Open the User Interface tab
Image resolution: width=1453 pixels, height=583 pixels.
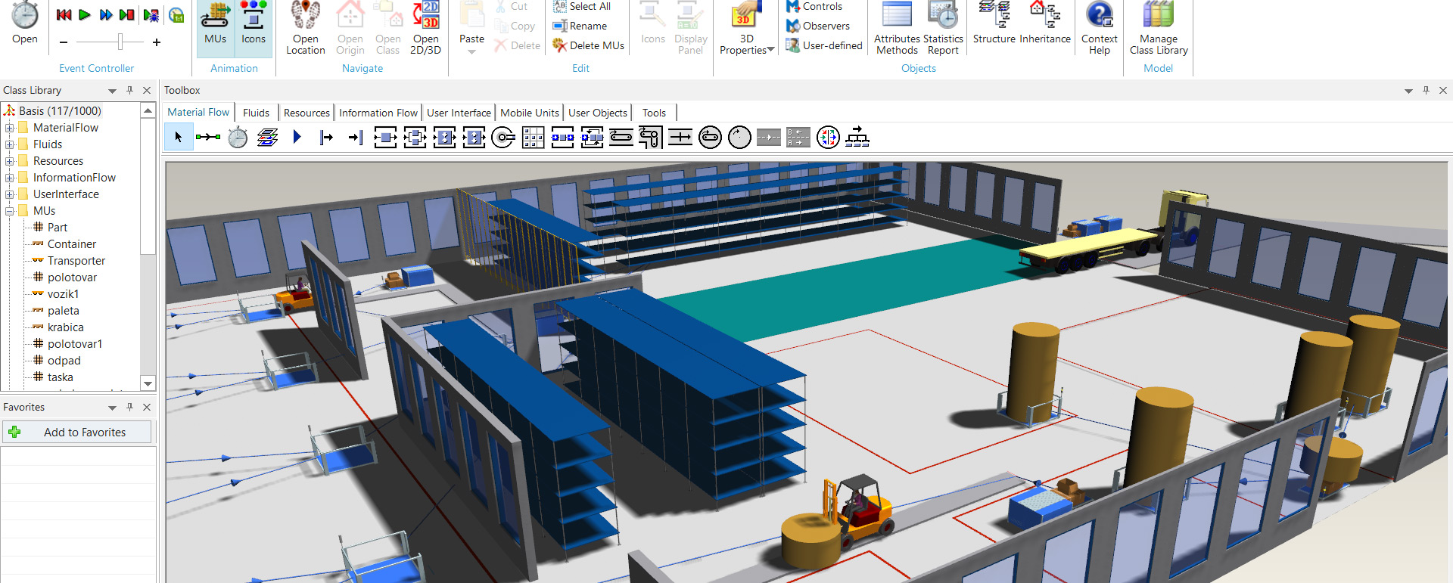coord(459,113)
